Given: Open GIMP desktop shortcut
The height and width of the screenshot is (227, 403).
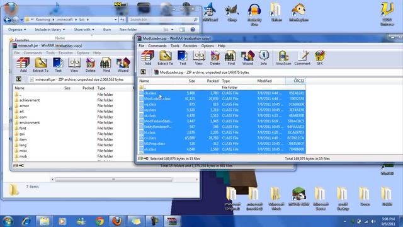Looking at the screenshot, I should (x=232, y=13).
